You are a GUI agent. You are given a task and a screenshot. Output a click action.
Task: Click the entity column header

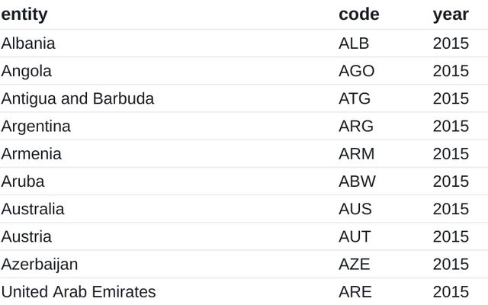pos(24,14)
